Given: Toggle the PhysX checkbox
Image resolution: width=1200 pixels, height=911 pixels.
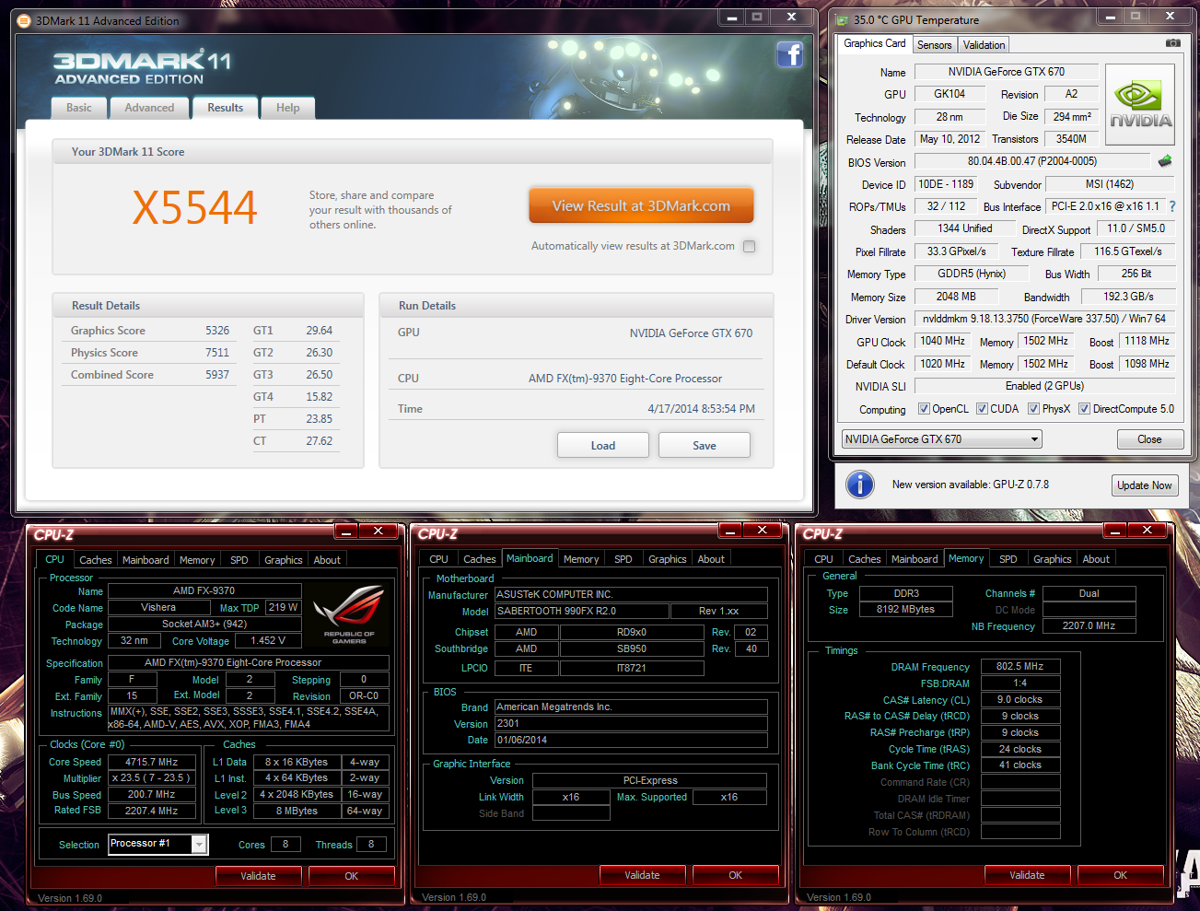Looking at the screenshot, I should [1034, 409].
